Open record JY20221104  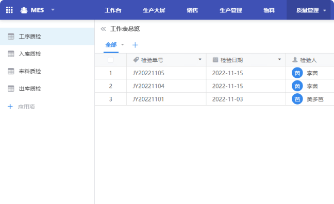coord(148,86)
